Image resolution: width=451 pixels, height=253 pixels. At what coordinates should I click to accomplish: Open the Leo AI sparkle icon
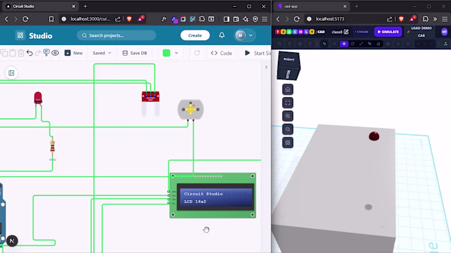pos(246,19)
